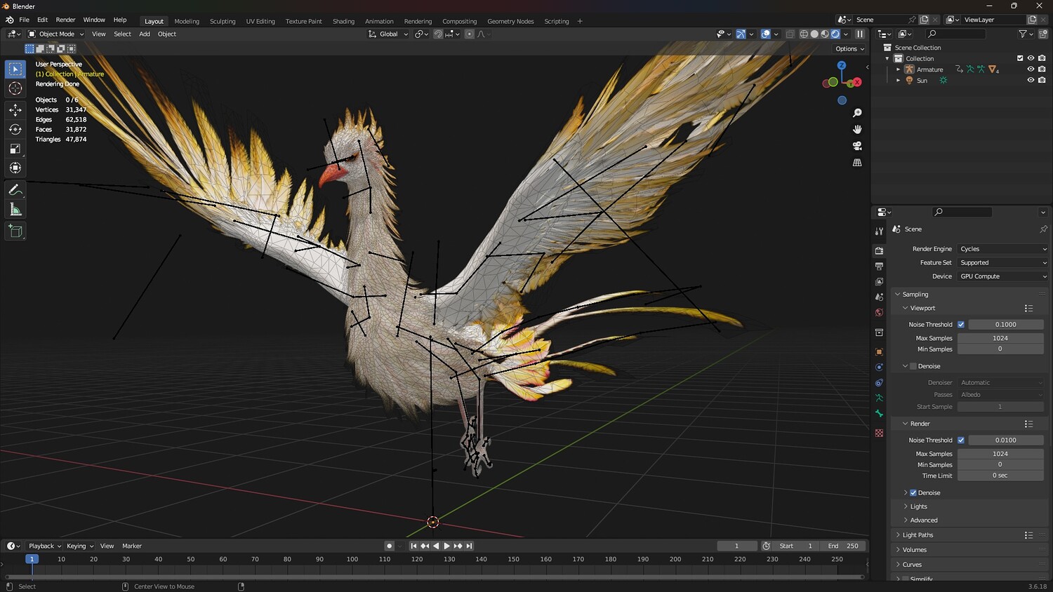
Task: Switch to the Geometry Nodes workspace tab
Action: tap(510, 21)
